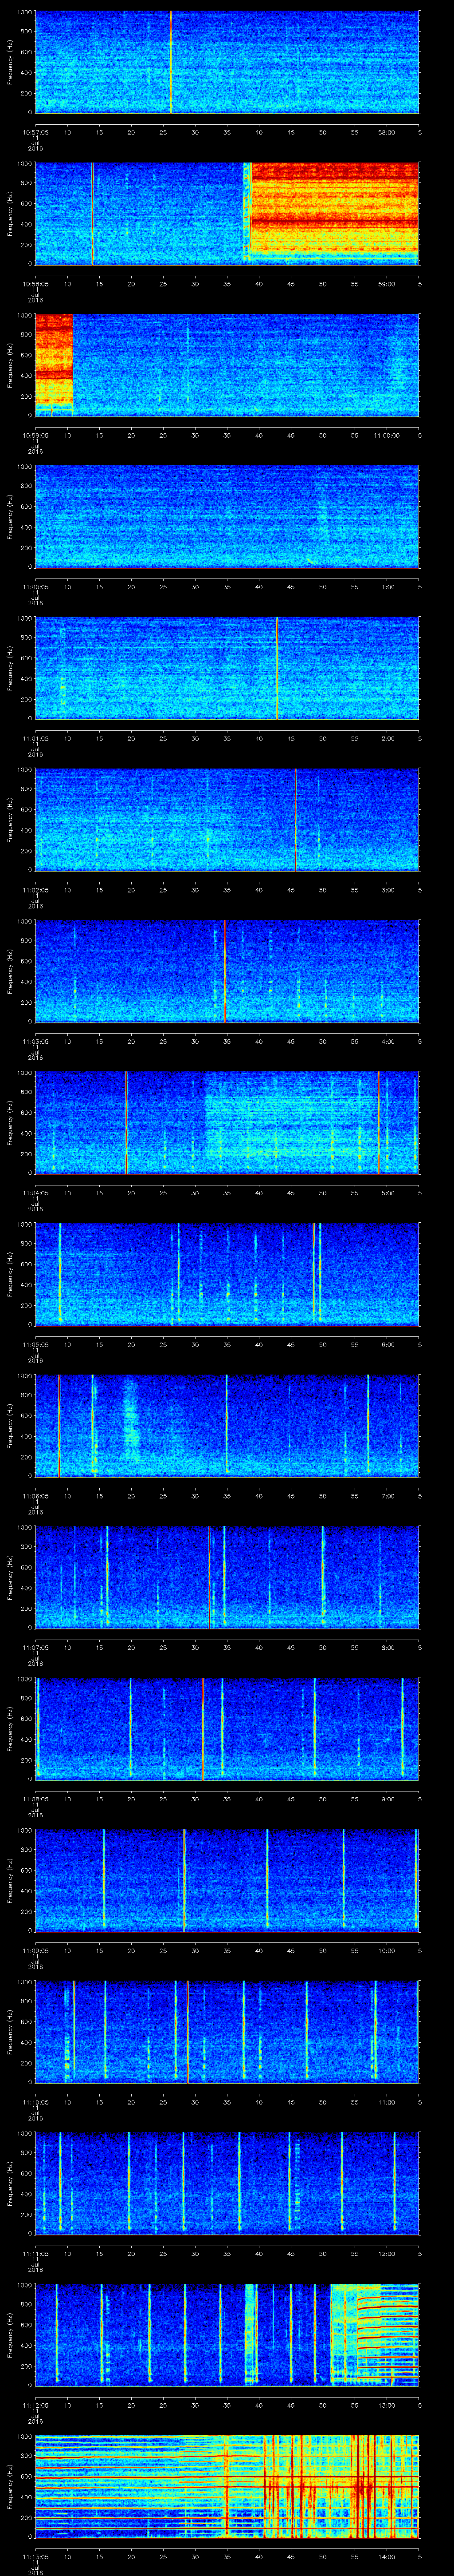The width and height of the screenshot is (454, 2576).
Task: Click the '12:00' end-time axis label
Action: [x=386, y=2252]
